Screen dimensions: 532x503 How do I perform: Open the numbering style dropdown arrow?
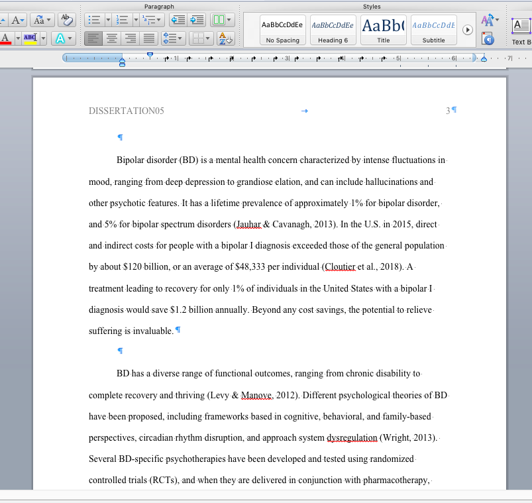[x=136, y=21]
